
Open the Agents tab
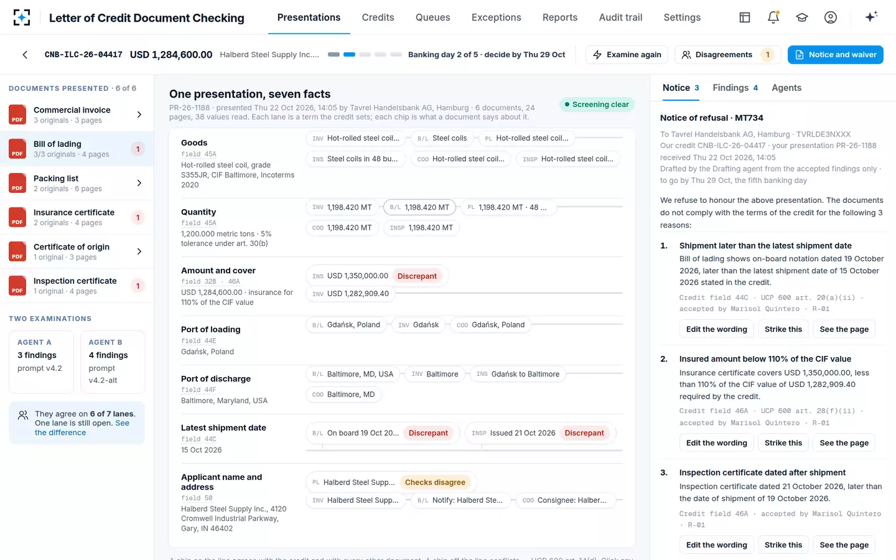[x=786, y=88]
